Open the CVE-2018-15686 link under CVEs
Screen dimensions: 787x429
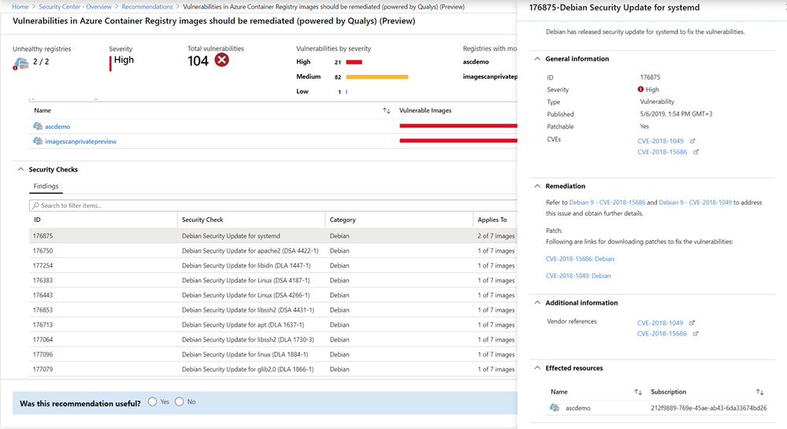tap(663, 152)
